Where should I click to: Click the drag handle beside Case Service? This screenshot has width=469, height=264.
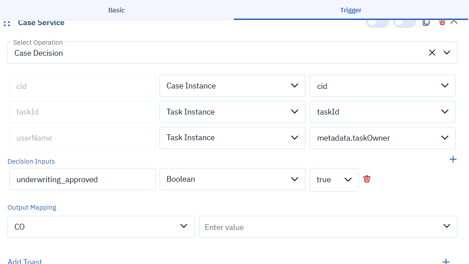7,23
